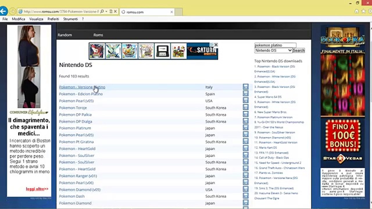The image size is (372, 209).
Task: Click the 'Found 103 results' text
Action: (x=74, y=76)
